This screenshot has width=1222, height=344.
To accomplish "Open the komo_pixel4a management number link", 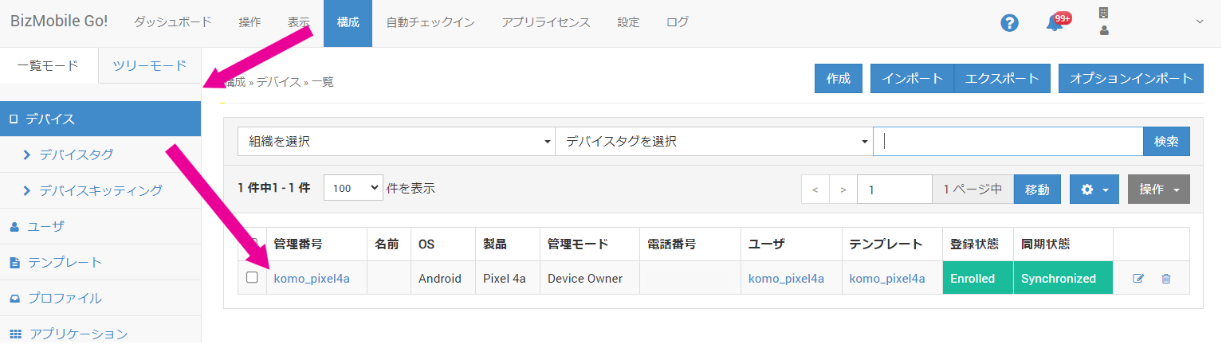I will click(312, 279).
